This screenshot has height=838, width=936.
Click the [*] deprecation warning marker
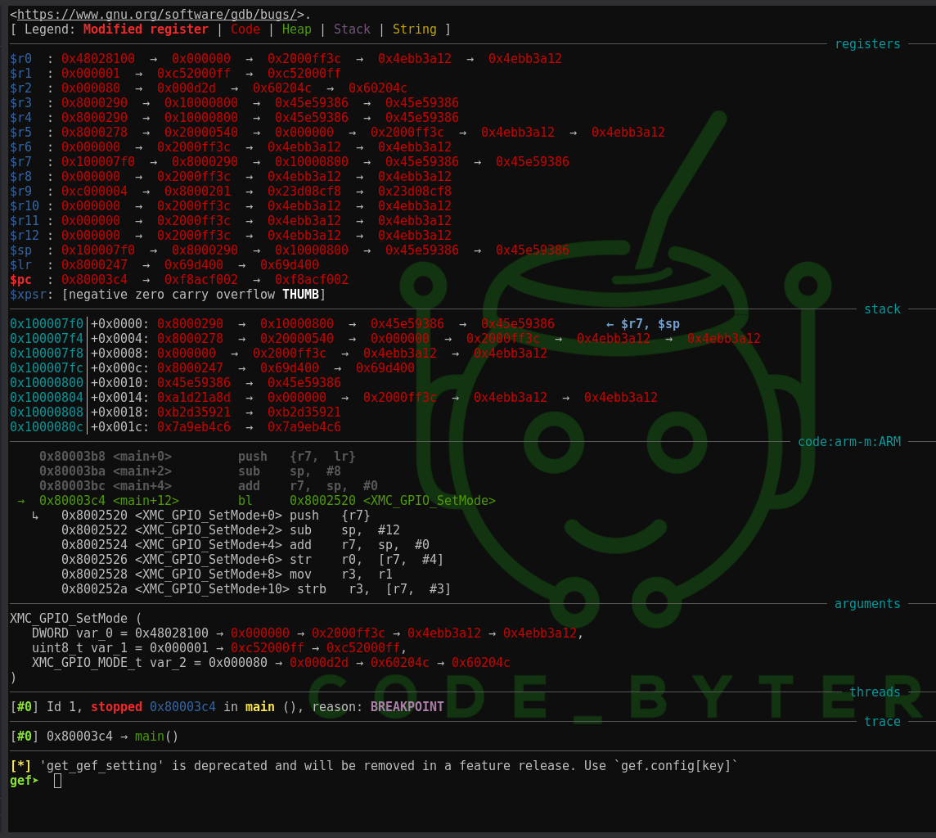[x=18, y=765]
